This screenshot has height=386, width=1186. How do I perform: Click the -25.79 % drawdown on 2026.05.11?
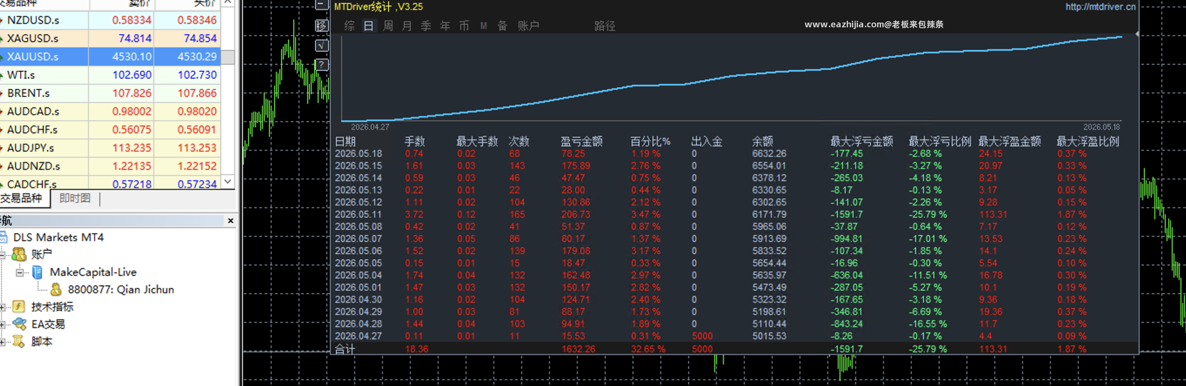tap(928, 214)
